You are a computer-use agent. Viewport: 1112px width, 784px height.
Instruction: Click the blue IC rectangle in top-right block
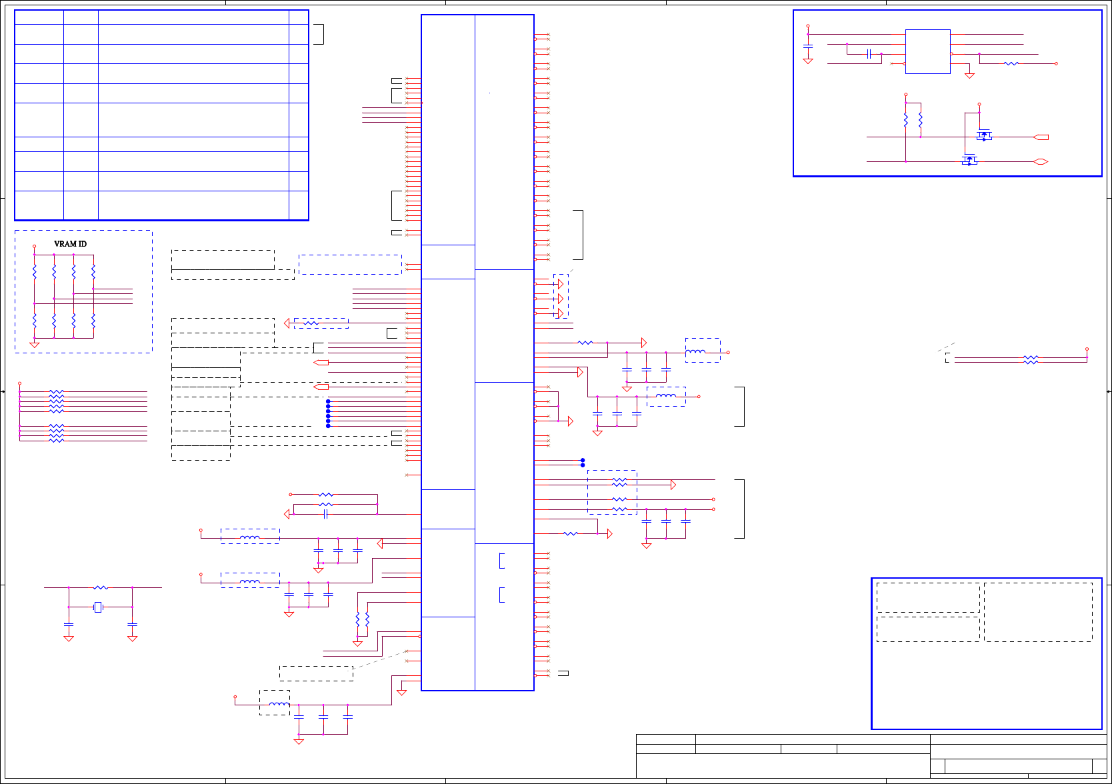click(x=927, y=51)
